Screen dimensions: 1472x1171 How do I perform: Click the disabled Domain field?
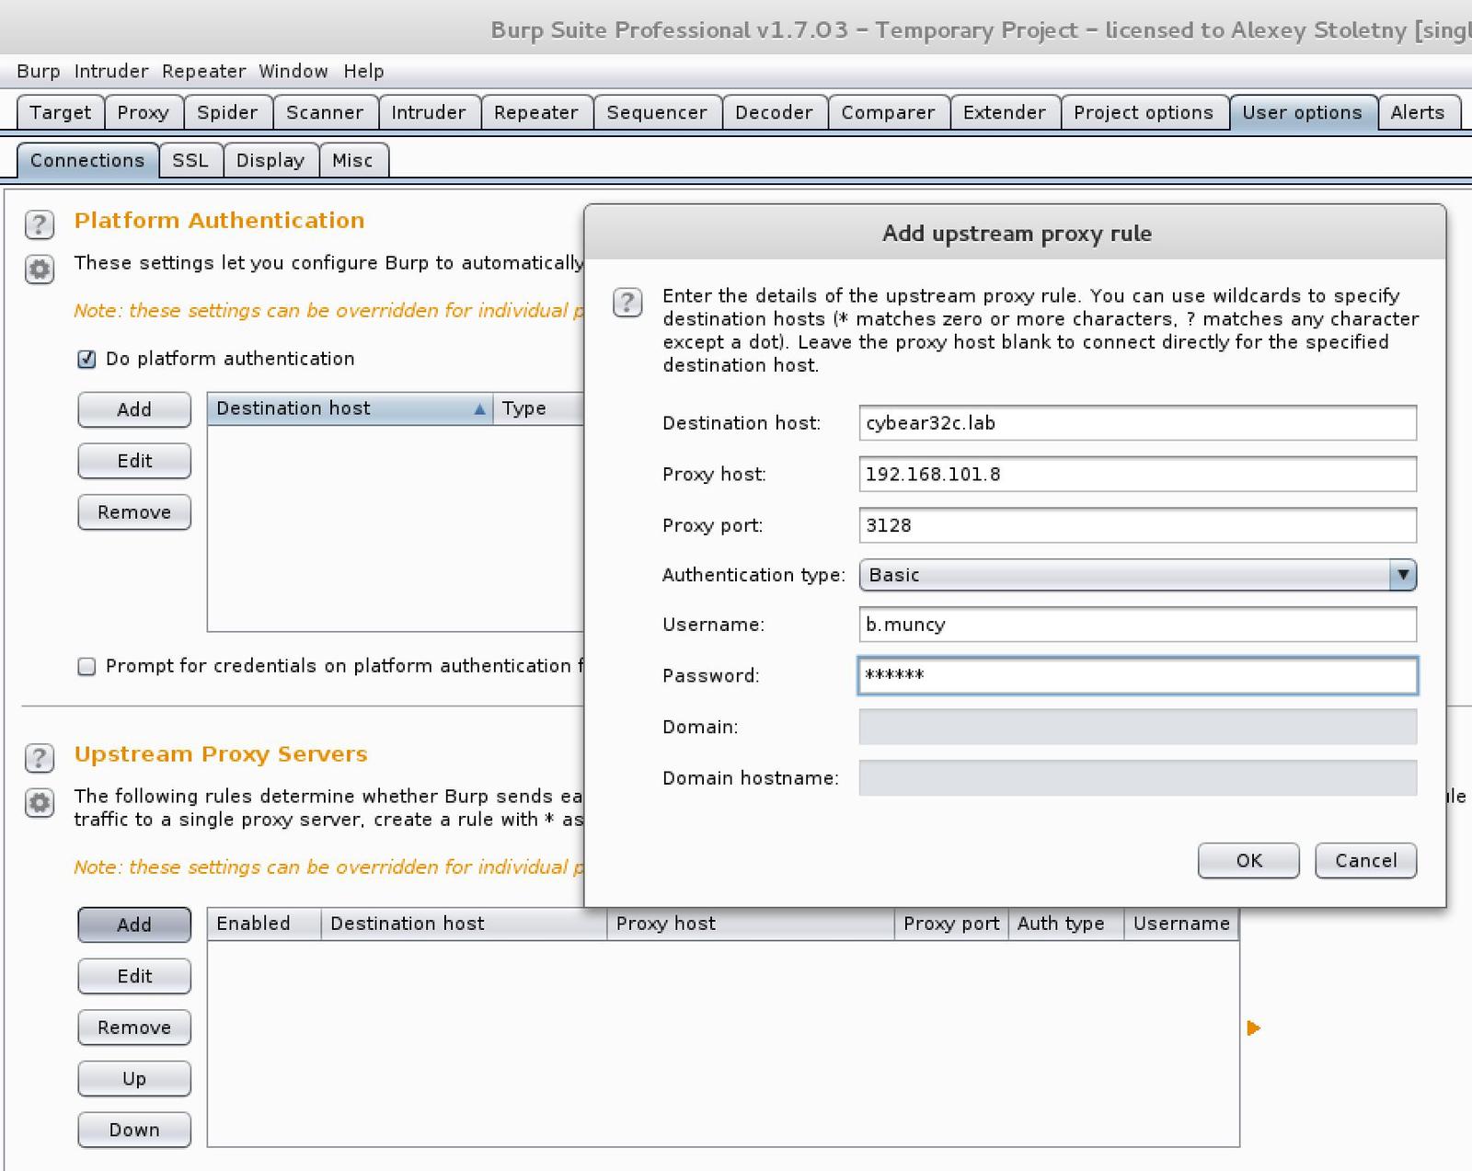[x=1137, y=727]
